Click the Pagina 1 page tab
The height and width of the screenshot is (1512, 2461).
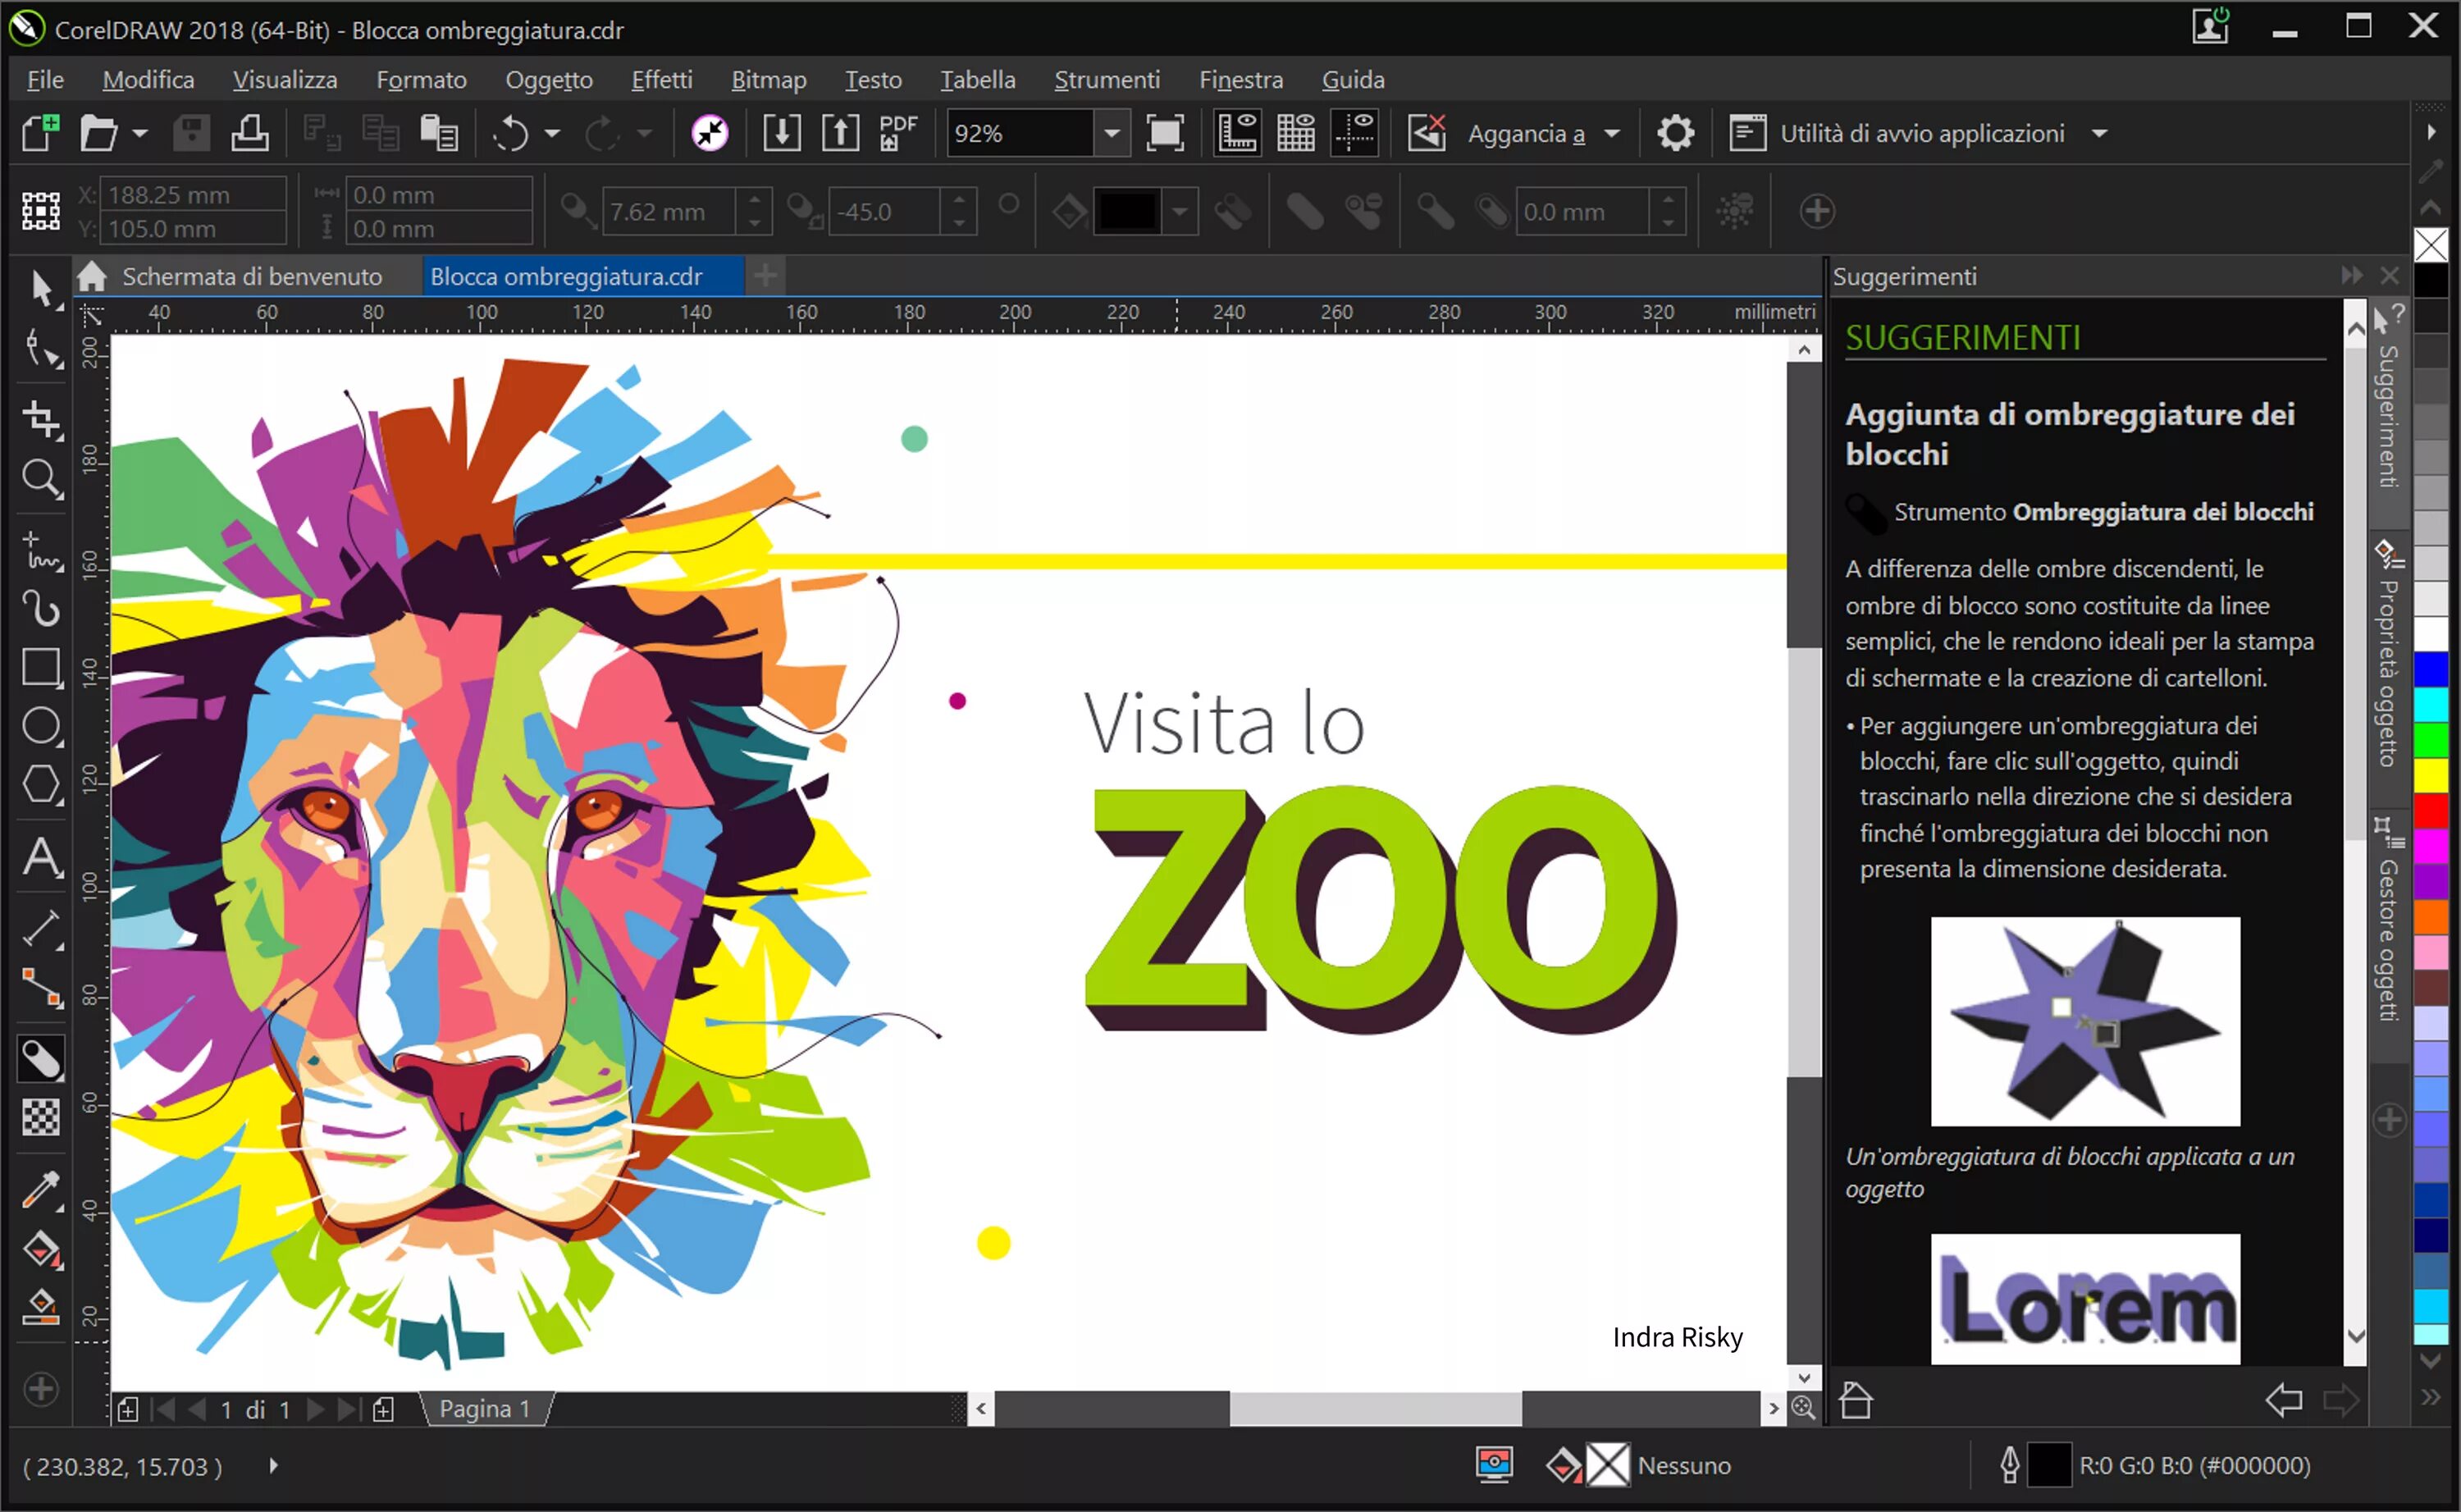(x=485, y=1409)
